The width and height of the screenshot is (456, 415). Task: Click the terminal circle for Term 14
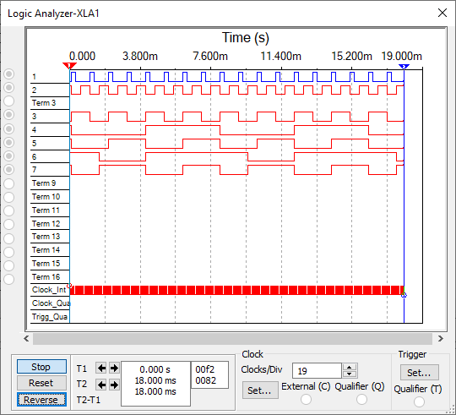click(x=9, y=252)
